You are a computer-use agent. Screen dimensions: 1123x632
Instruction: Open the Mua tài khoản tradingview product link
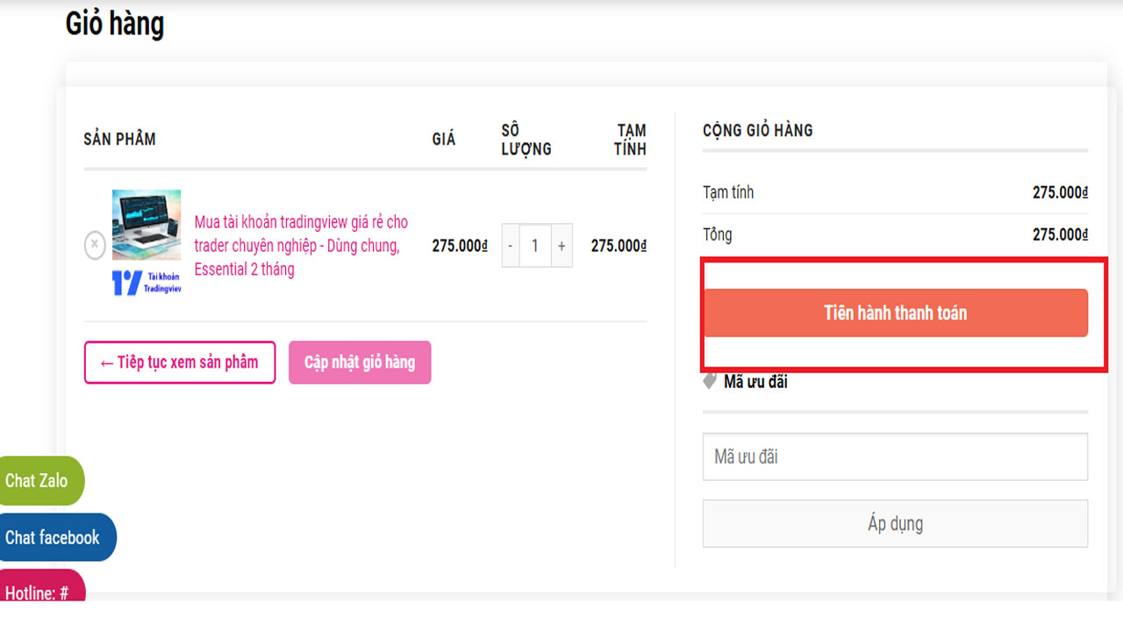(x=301, y=246)
